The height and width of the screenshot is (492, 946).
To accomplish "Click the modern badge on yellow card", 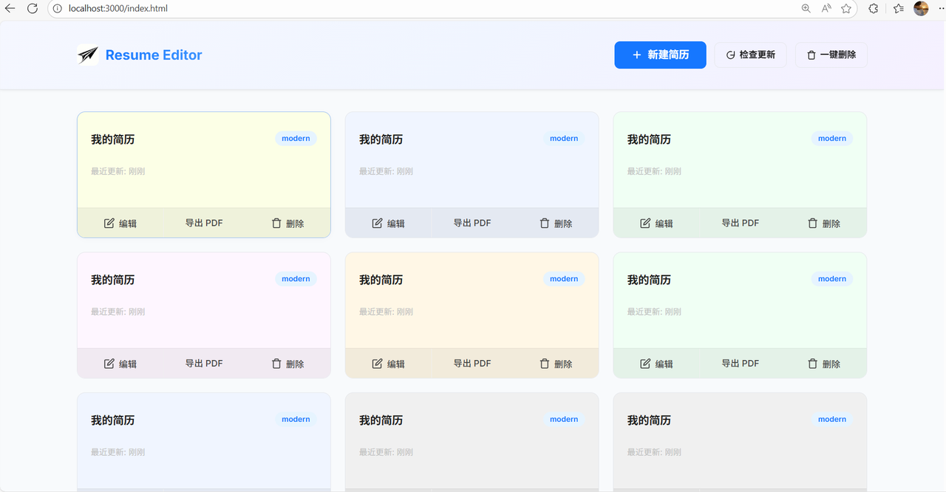I will 296,139.
